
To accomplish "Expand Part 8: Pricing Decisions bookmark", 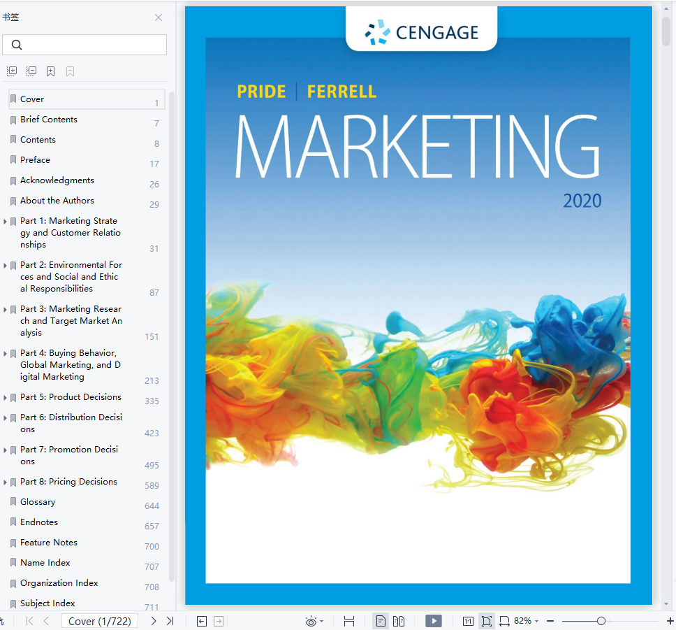I will (x=5, y=482).
